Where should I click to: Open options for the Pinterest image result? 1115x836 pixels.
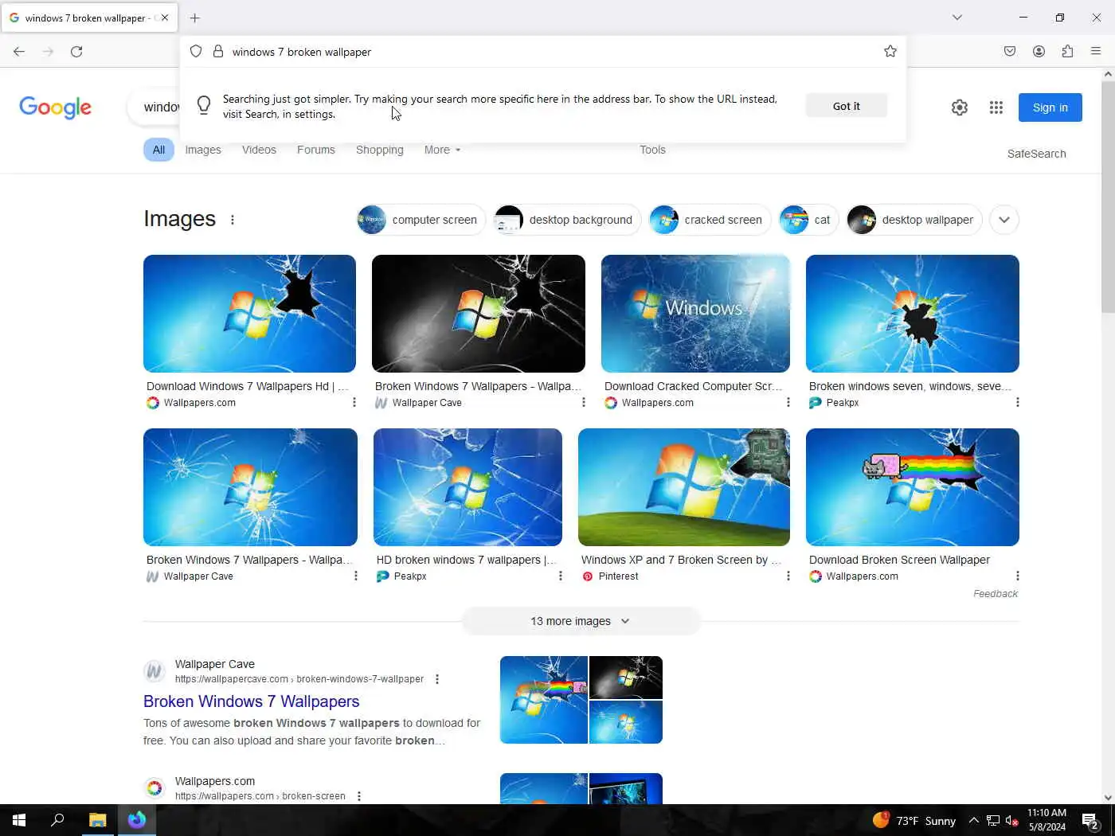788,576
